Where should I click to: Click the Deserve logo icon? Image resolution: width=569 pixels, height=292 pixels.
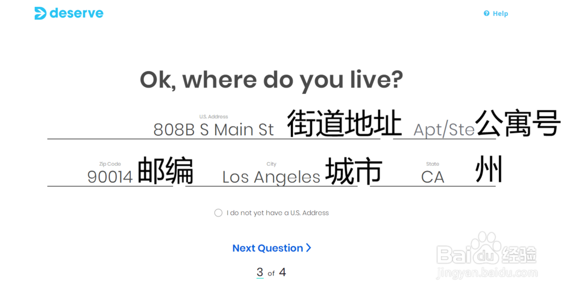coord(40,13)
